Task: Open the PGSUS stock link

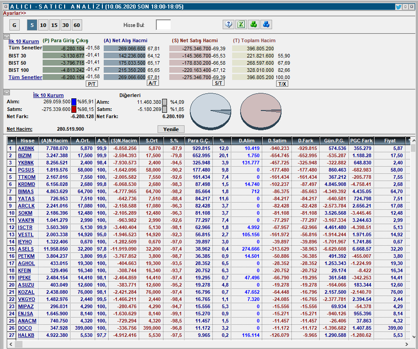Action: 26,170
